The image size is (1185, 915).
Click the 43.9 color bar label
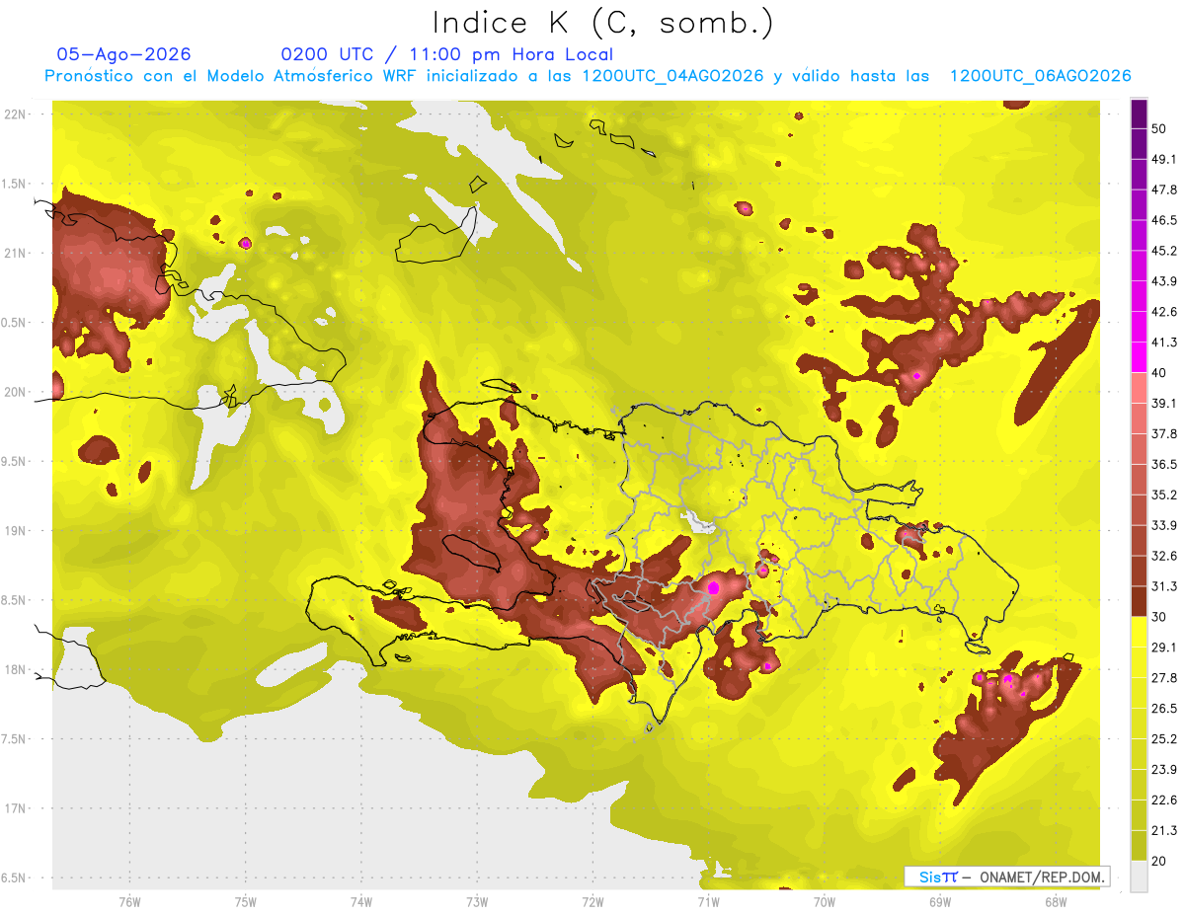(1164, 281)
